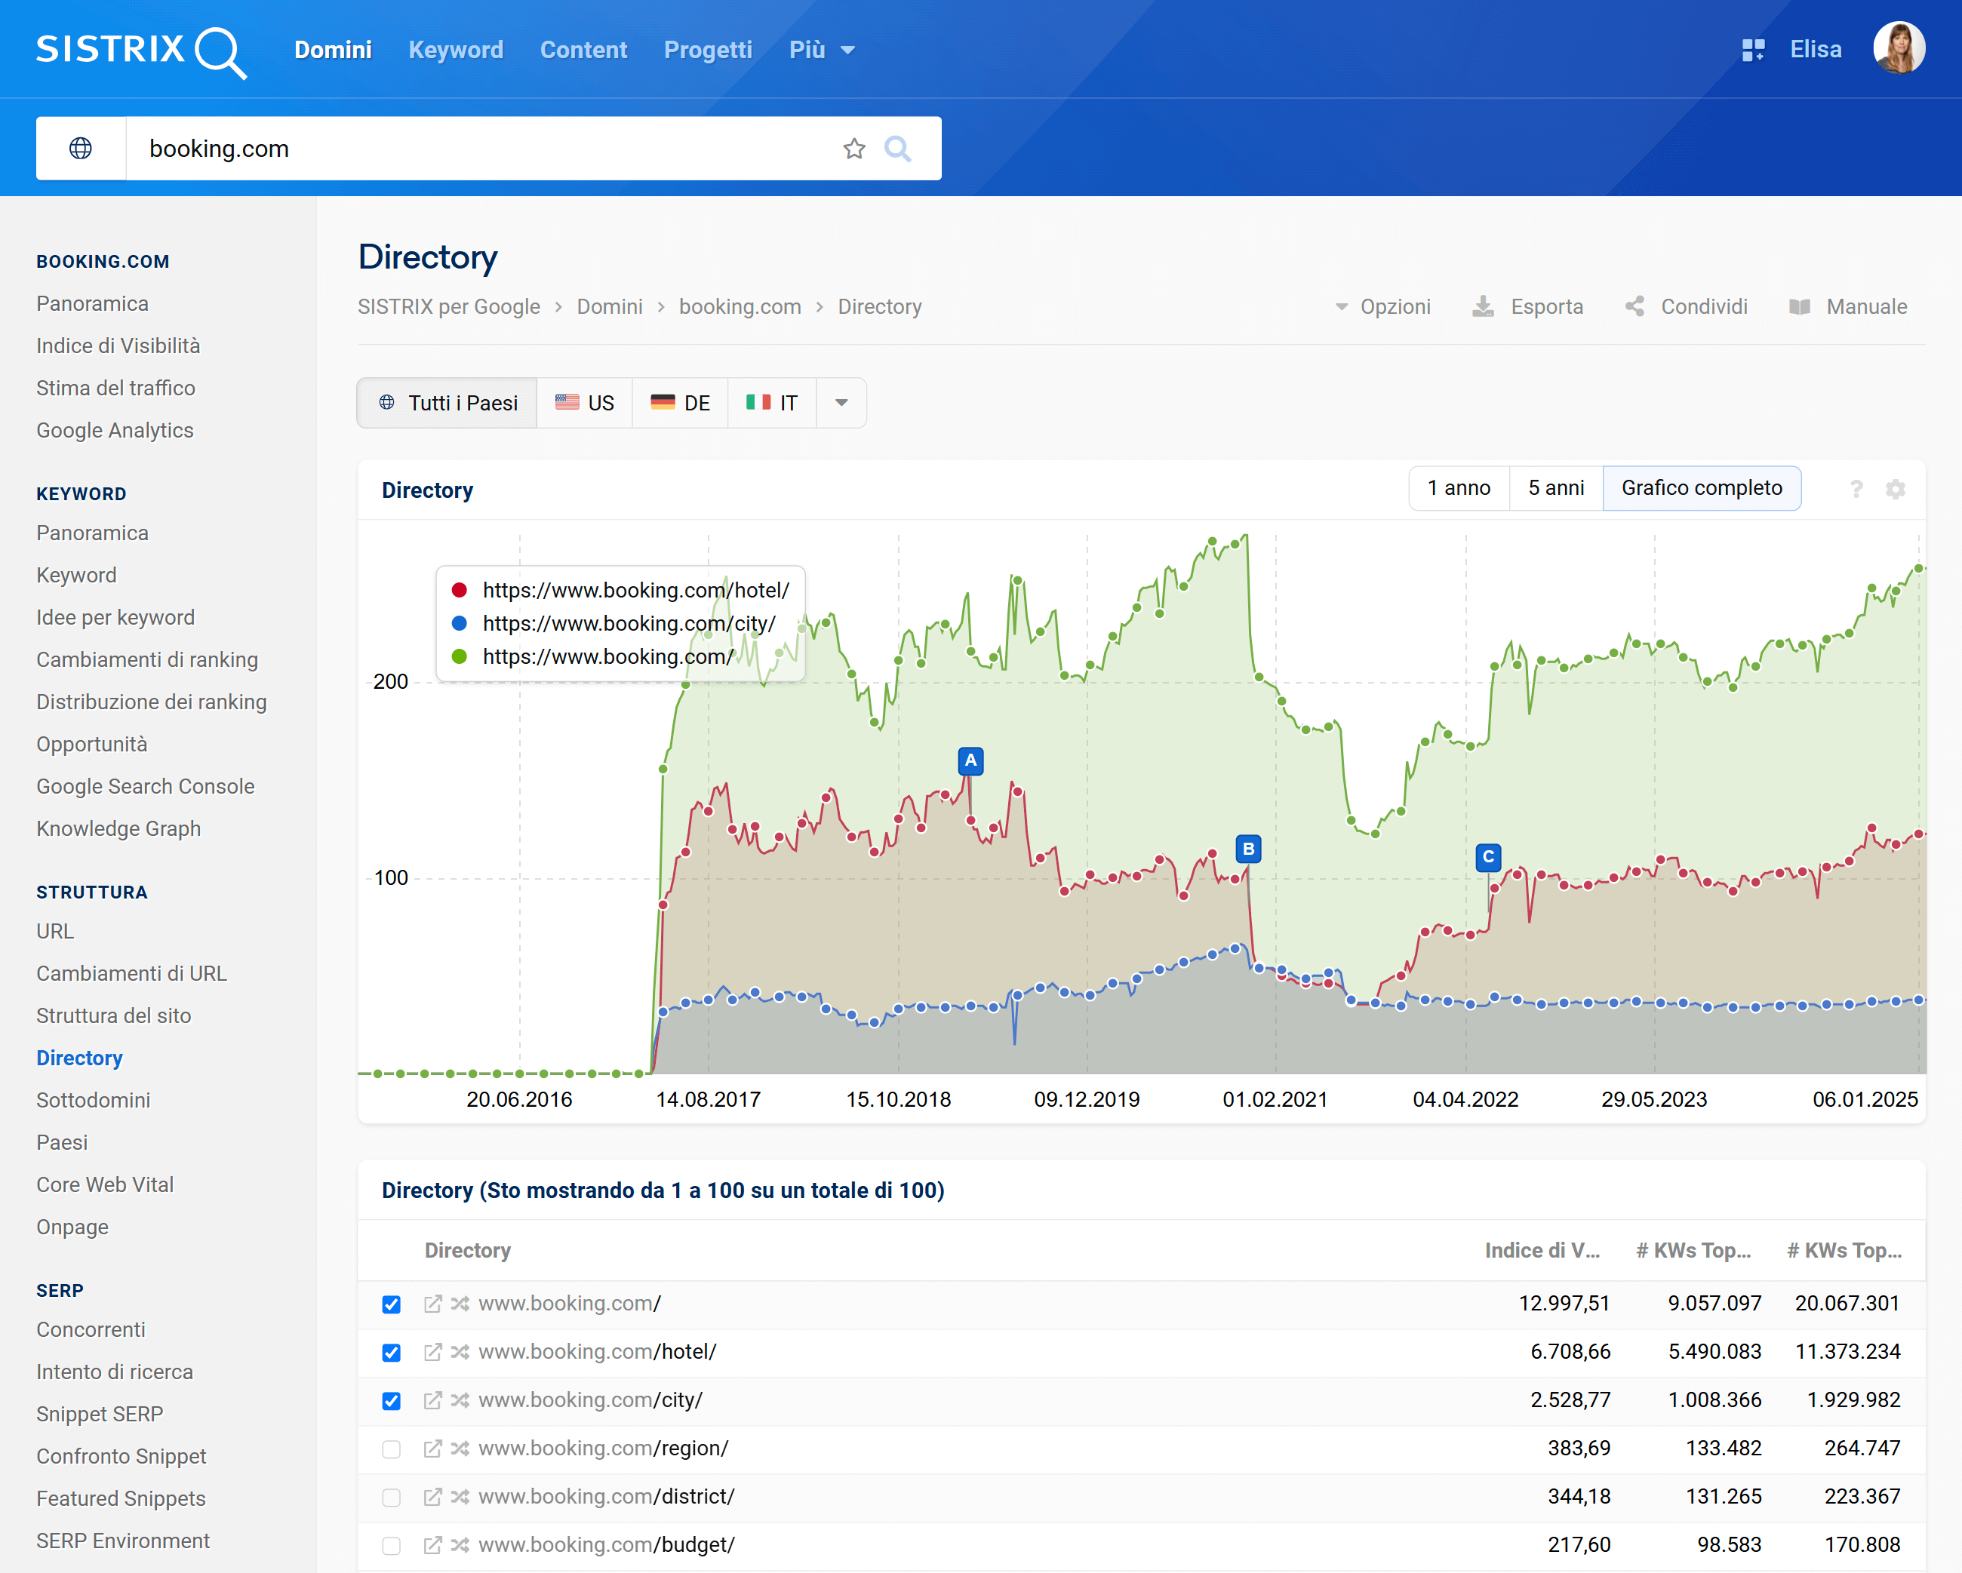
Task: Check the www.booking.com/region/ checkbox
Action: click(x=392, y=1449)
